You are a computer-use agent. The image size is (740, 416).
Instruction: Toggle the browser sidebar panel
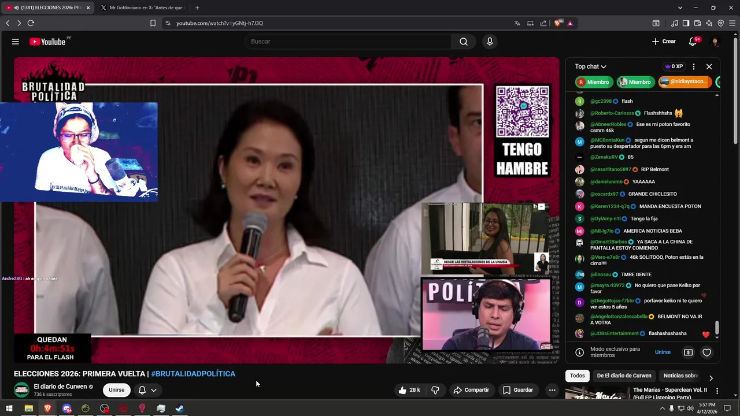point(686,23)
